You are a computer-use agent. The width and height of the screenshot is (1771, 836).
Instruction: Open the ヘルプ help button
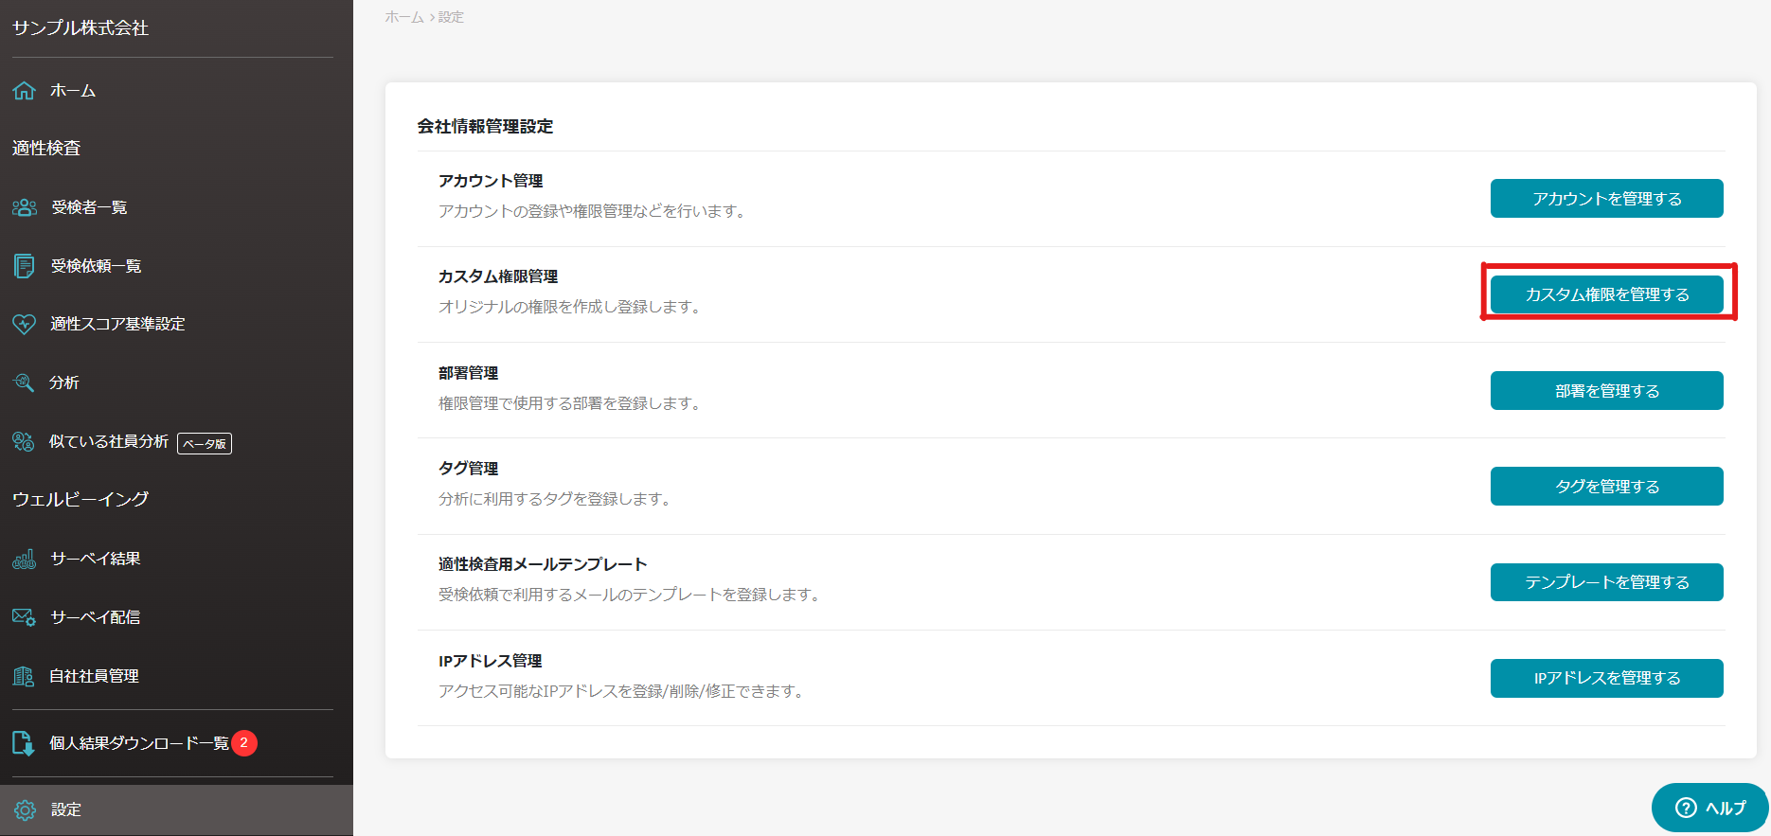pos(1710,808)
